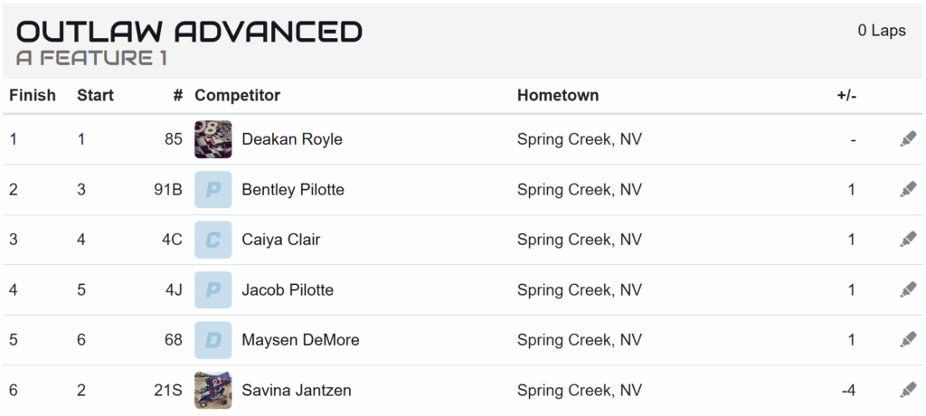Select Caiya Clair's blue C avatar

click(213, 240)
